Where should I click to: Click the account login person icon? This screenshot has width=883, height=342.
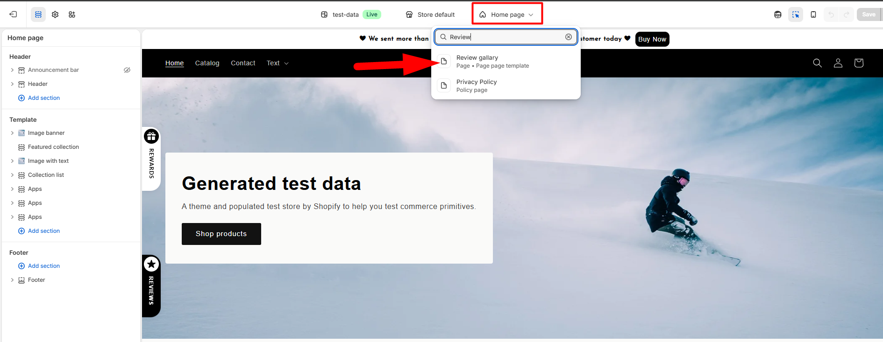(x=838, y=63)
